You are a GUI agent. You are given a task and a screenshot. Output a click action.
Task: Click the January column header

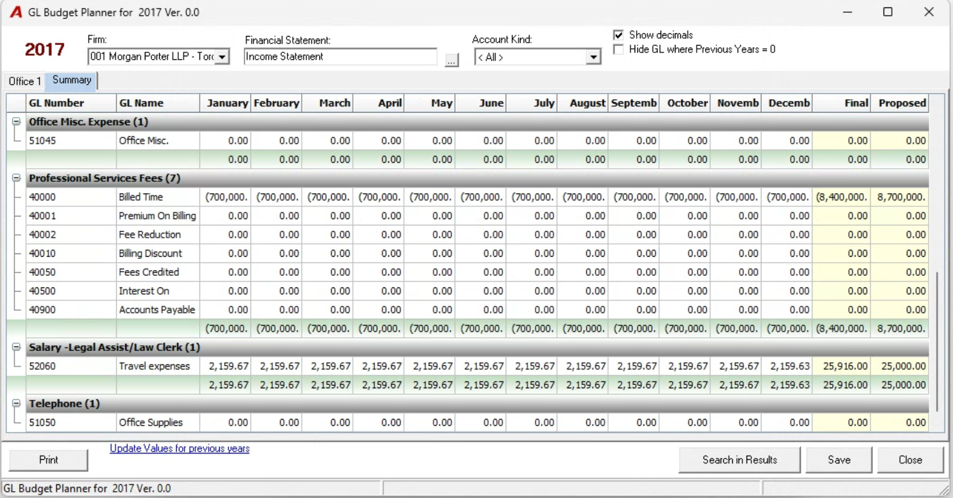tap(226, 103)
